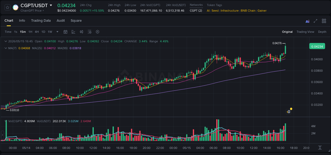331x155 pixels.
Task: Launch the AI analysis icon
Action: click(x=307, y=21)
